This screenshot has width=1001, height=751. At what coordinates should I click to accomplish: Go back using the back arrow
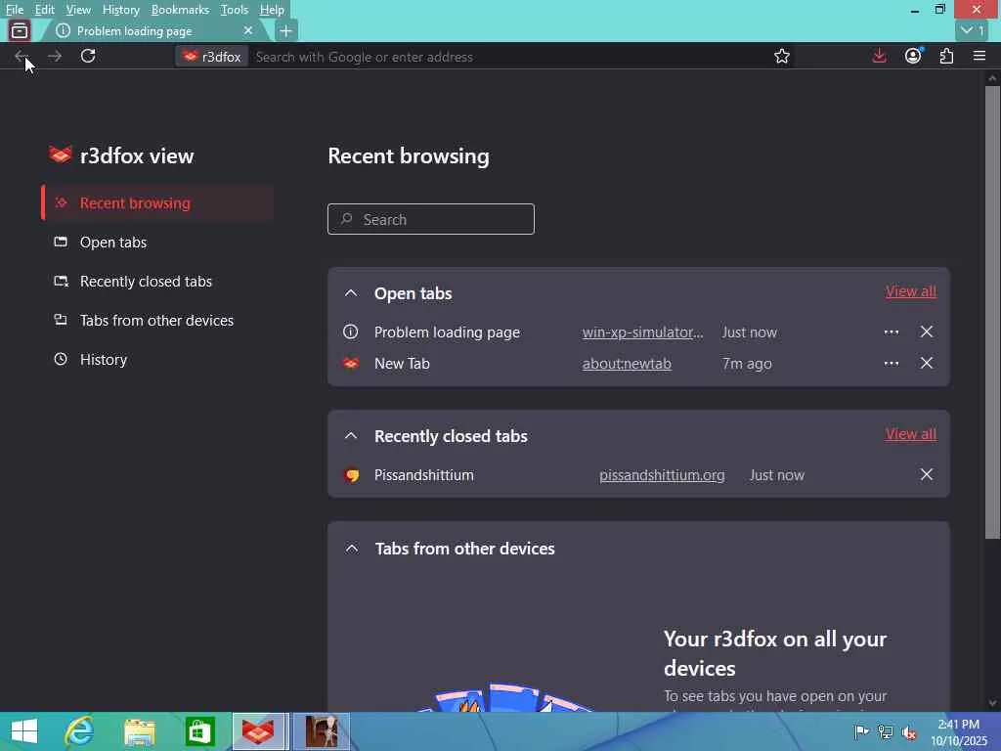pos(22,56)
